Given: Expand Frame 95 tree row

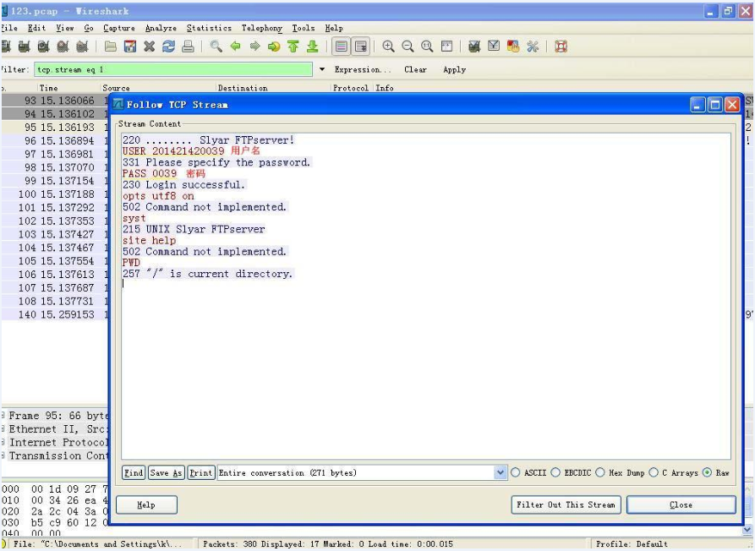Looking at the screenshot, I should (3, 415).
